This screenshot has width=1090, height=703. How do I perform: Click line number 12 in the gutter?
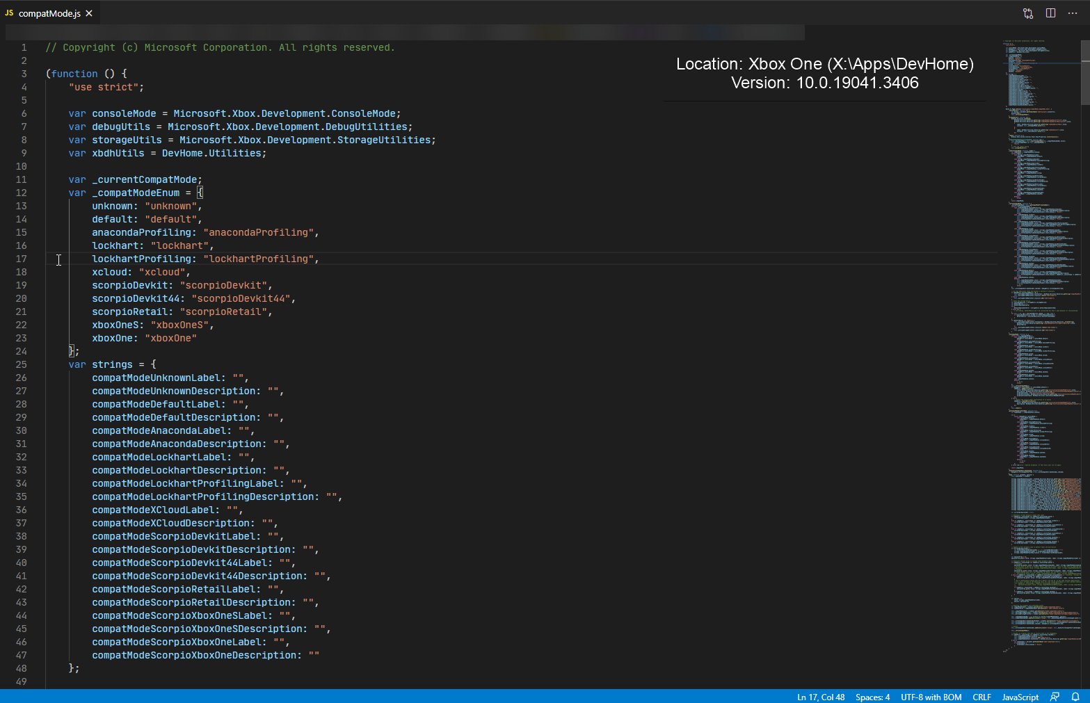22,193
